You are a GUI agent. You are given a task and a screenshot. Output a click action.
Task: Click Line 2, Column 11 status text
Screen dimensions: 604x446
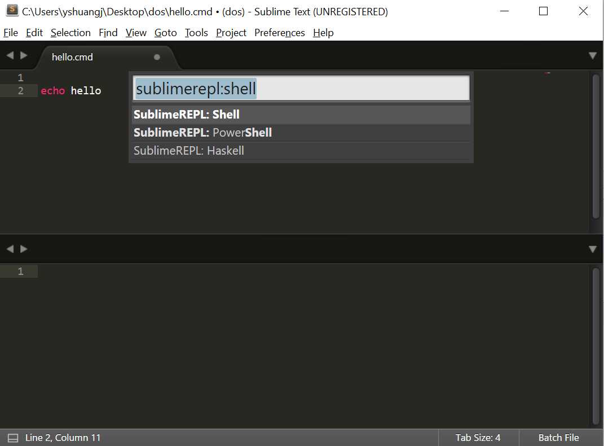pyautogui.click(x=63, y=438)
